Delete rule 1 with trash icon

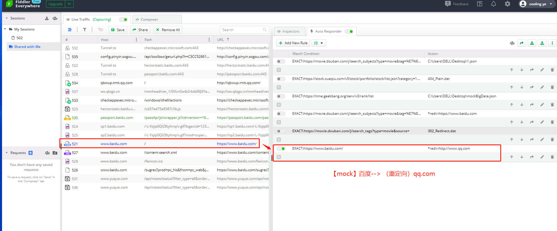[x=552, y=70]
